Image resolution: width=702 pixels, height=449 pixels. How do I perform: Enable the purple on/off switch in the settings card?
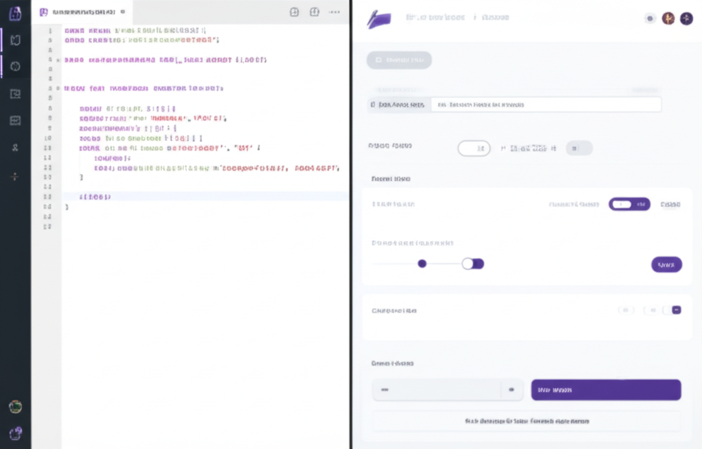[x=629, y=203]
